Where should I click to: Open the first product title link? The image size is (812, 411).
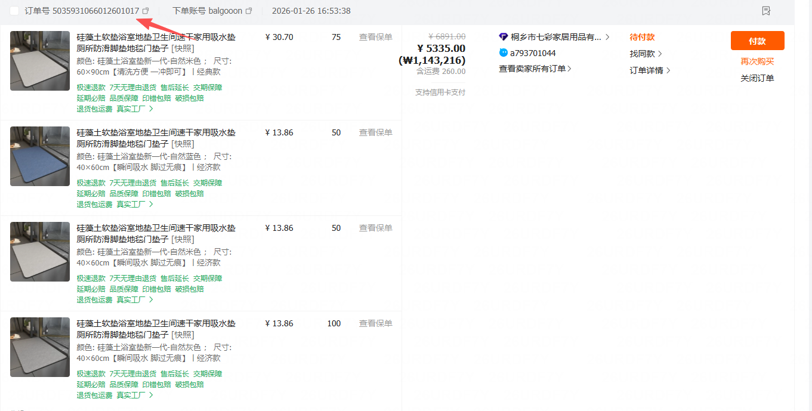[156, 42]
